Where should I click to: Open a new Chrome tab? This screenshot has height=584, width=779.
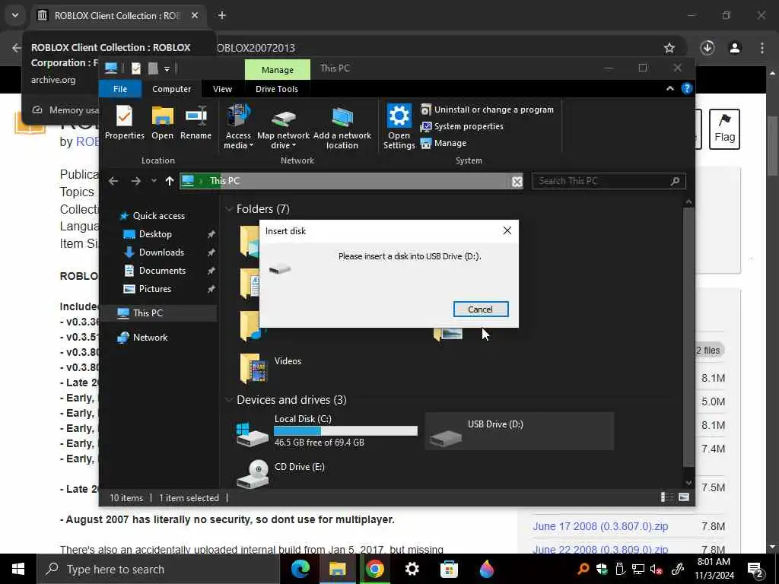(222, 15)
